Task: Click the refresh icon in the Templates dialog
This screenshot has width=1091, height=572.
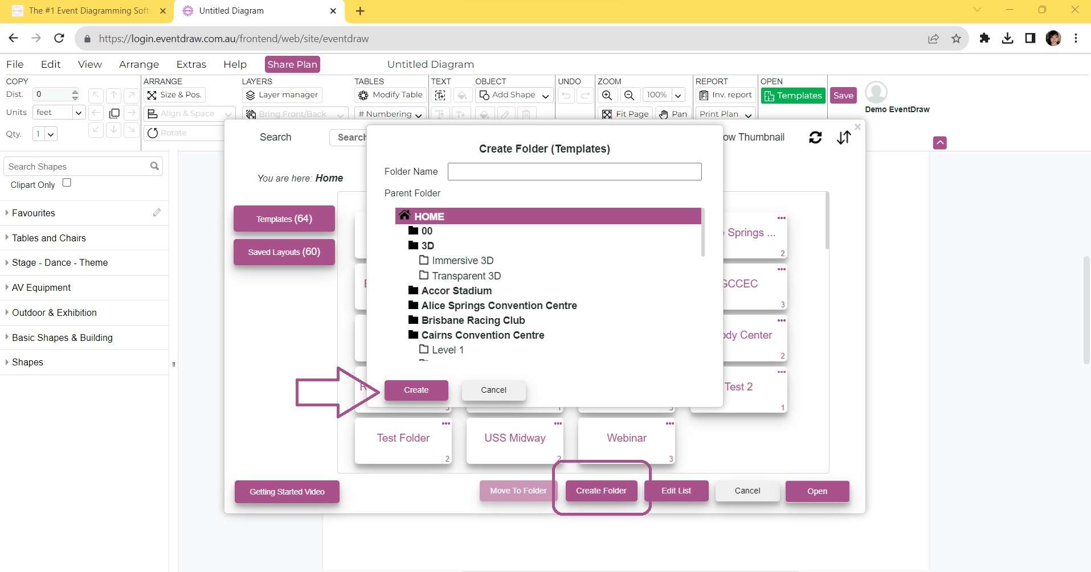Action: 815,137
